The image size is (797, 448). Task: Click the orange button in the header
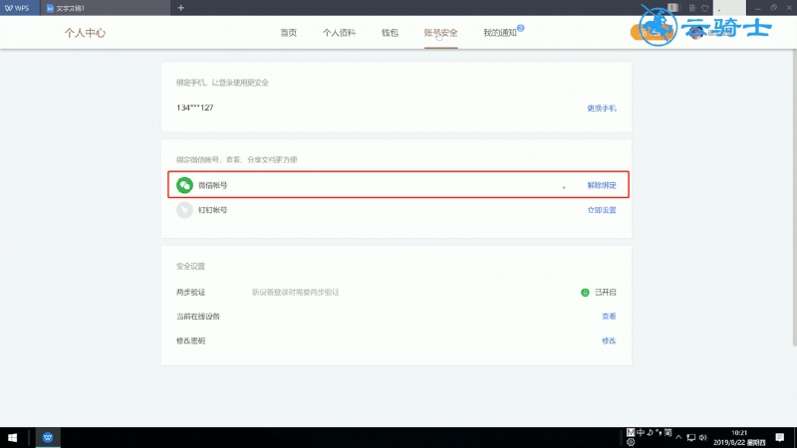(x=652, y=32)
